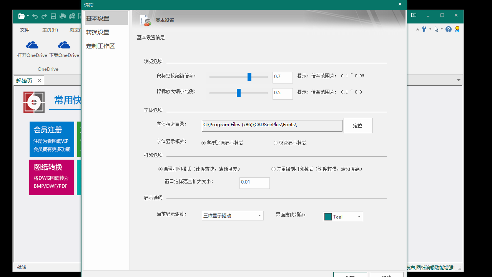Image resolution: width=492 pixels, height=277 pixels.
Task: Open the 当前显示驱动 dropdown
Action: tap(259, 215)
